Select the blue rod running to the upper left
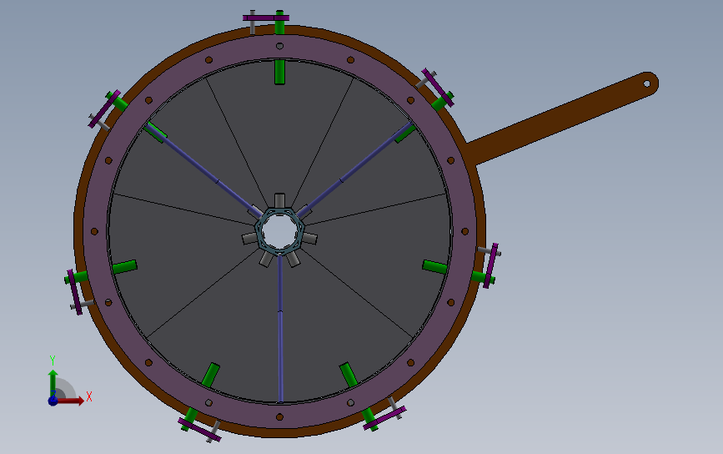Screen dimensions: 723x454 [203, 169]
